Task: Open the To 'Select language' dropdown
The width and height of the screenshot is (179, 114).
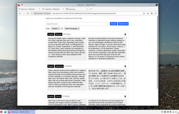Action: pos(72,28)
